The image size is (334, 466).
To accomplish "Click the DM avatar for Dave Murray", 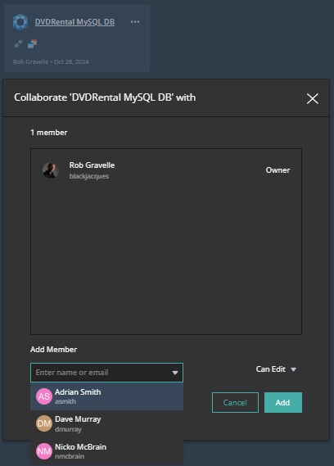I will [x=44, y=423].
